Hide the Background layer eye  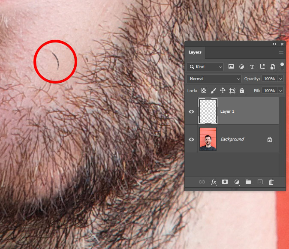pos(191,139)
